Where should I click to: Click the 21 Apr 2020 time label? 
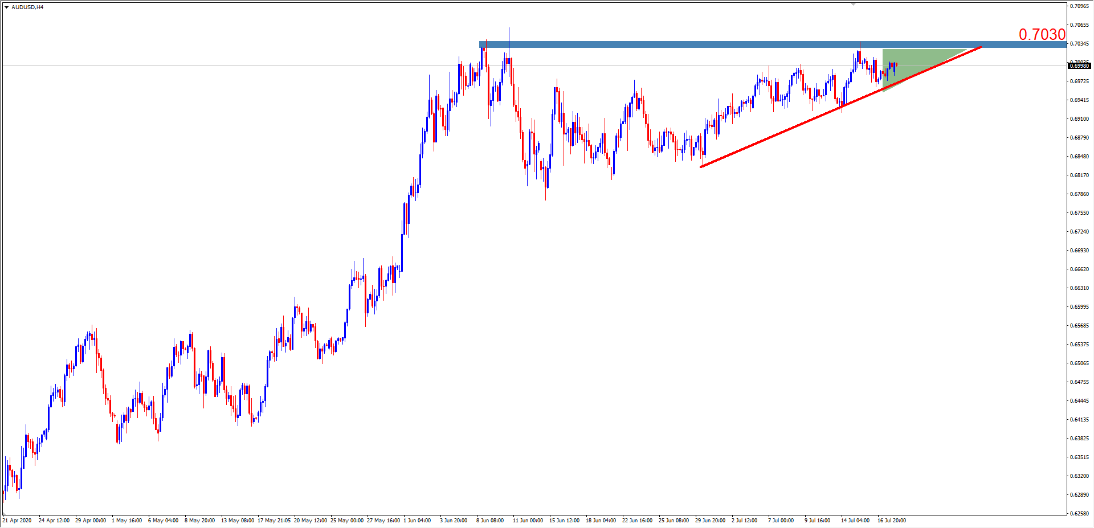click(x=17, y=521)
